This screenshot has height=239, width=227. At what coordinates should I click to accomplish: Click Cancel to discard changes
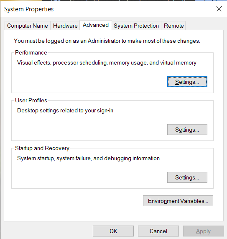coord(158,231)
